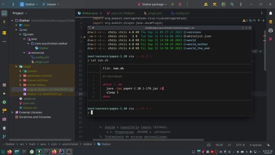Launch Firefox from taskbar
The width and height of the screenshot is (275, 155).
pos(9,152)
